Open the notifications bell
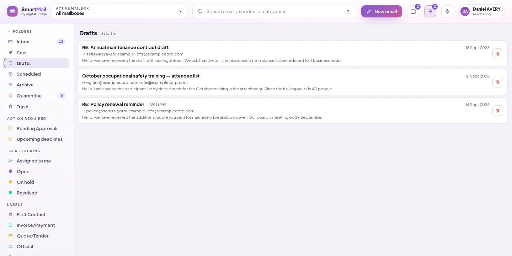This screenshot has width=512, height=256. [x=430, y=11]
